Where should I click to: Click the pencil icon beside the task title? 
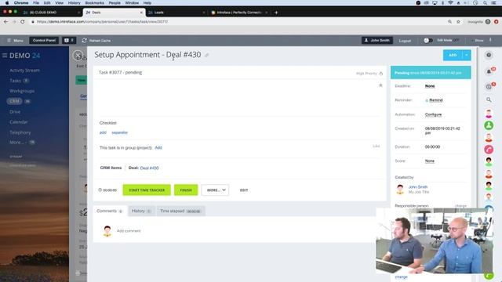[x=207, y=56]
